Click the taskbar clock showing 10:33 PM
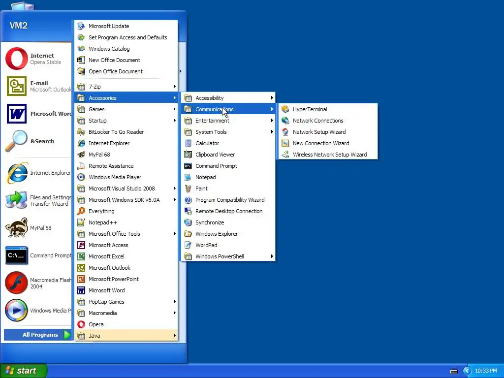 point(486,371)
